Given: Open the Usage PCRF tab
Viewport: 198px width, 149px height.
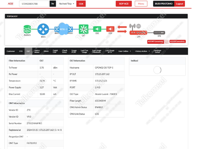Looking at the screenshot, I should click(x=74, y=51).
